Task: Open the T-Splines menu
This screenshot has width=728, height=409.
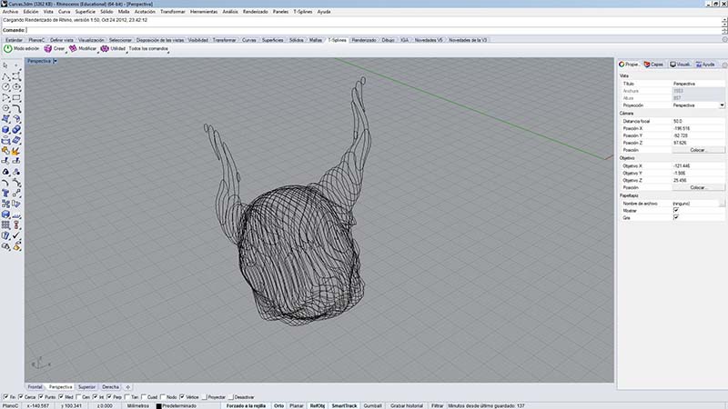Action: coord(303,12)
